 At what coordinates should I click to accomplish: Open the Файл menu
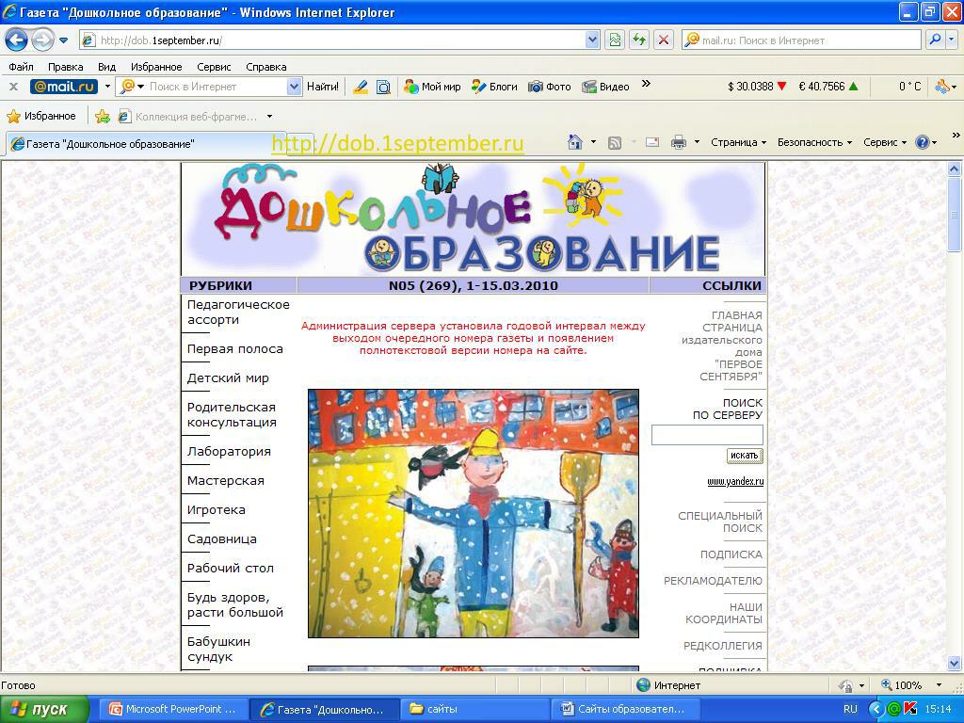coord(21,67)
